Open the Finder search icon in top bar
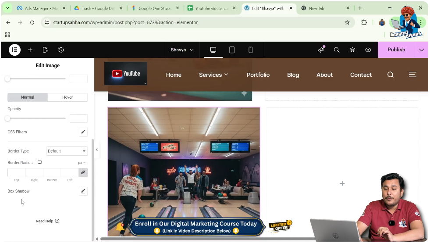430x243 pixels. pyautogui.click(x=337, y=50)
